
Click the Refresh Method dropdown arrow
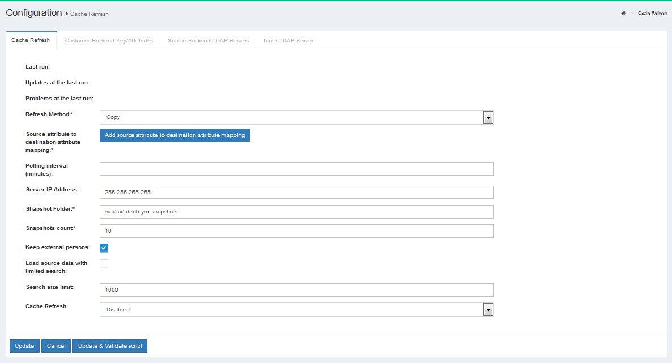488,117
